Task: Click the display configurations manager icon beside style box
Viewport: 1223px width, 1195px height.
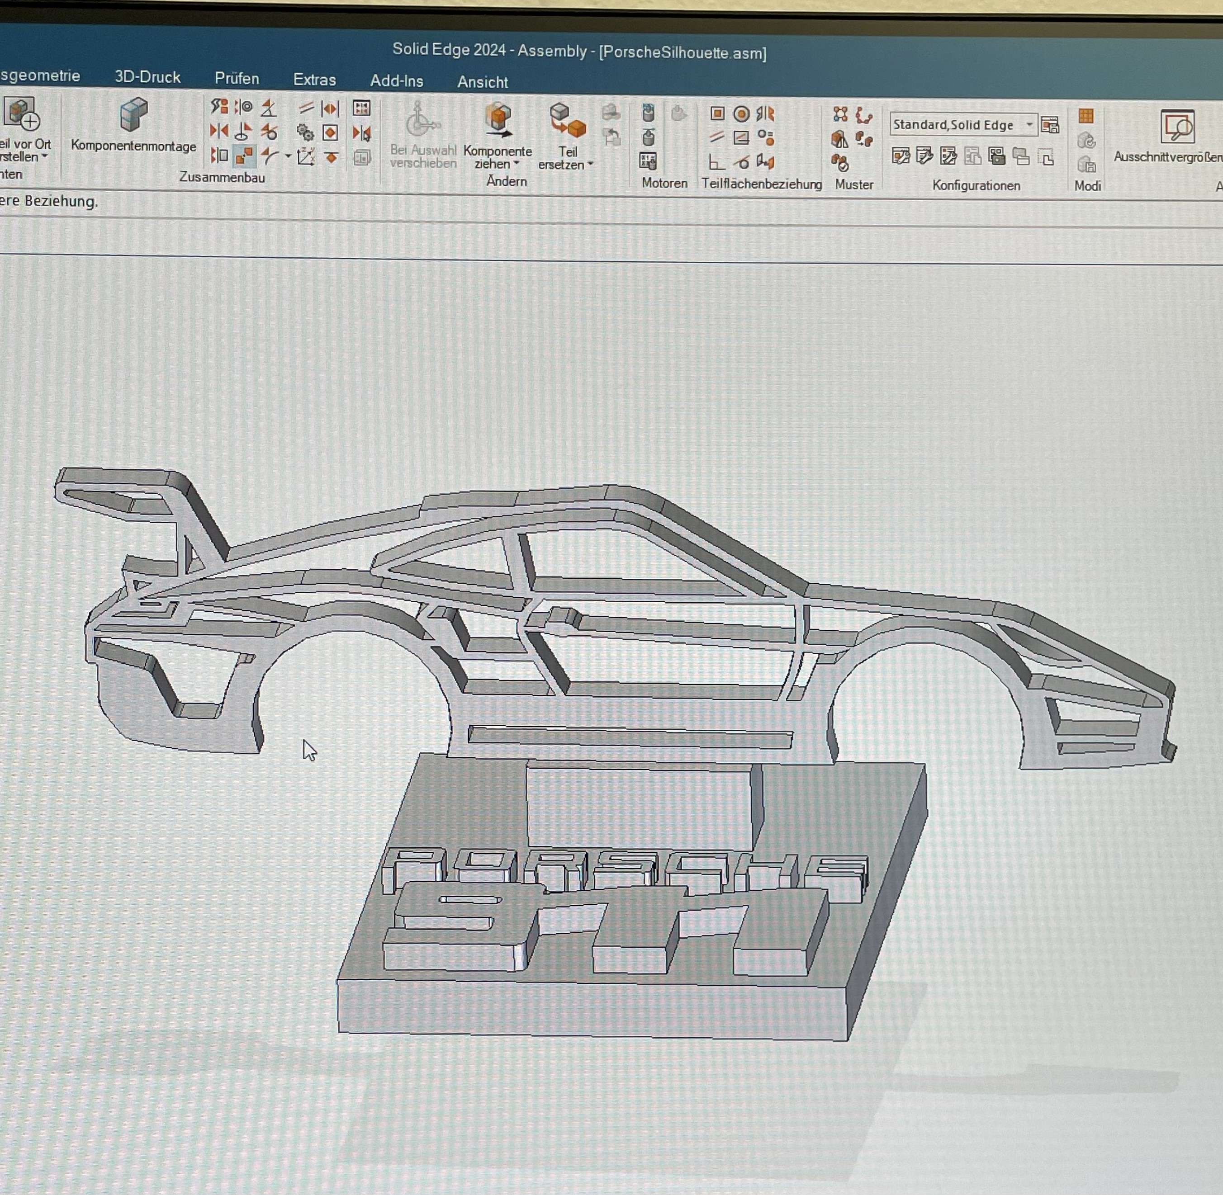Action: click(1050, 125)
